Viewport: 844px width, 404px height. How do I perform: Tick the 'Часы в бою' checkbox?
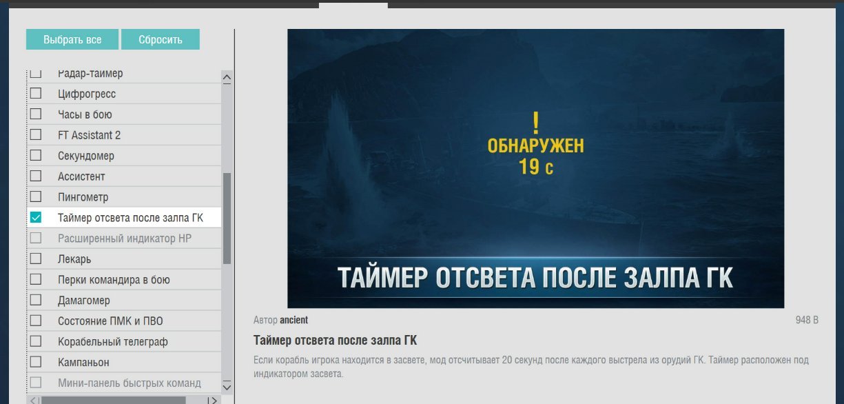[36, 114]
